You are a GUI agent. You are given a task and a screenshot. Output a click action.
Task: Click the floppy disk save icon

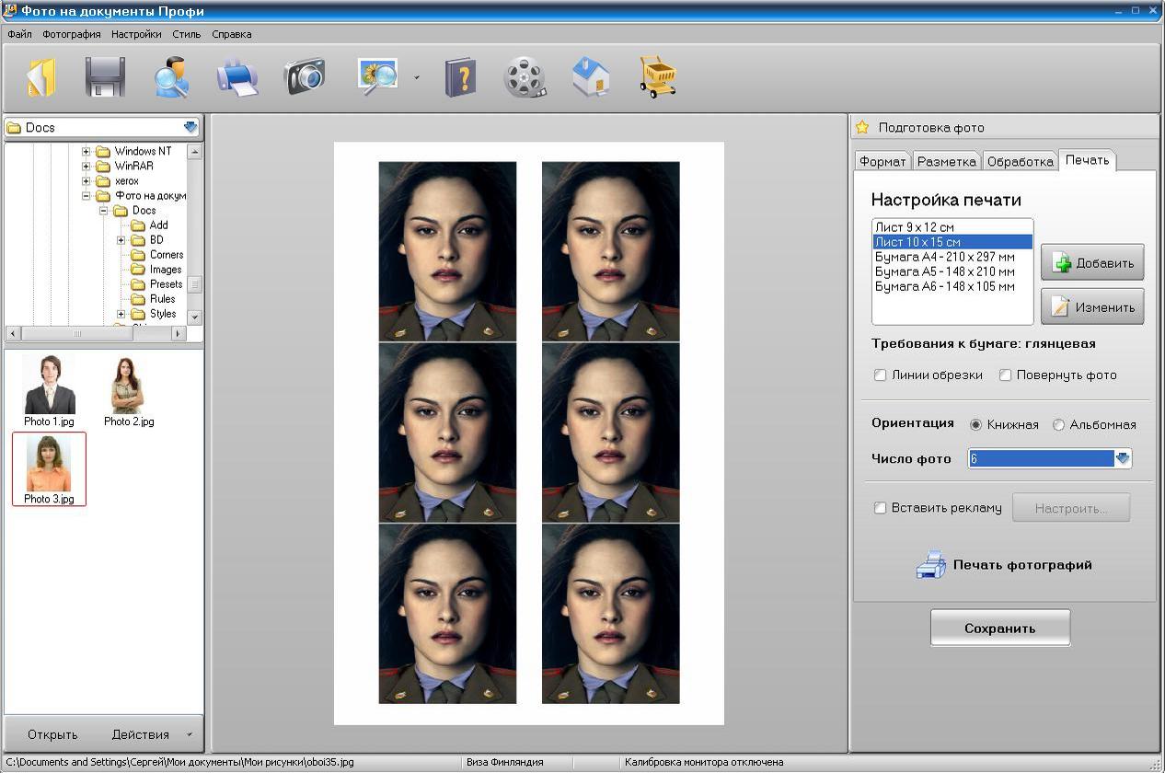(105, 77)
